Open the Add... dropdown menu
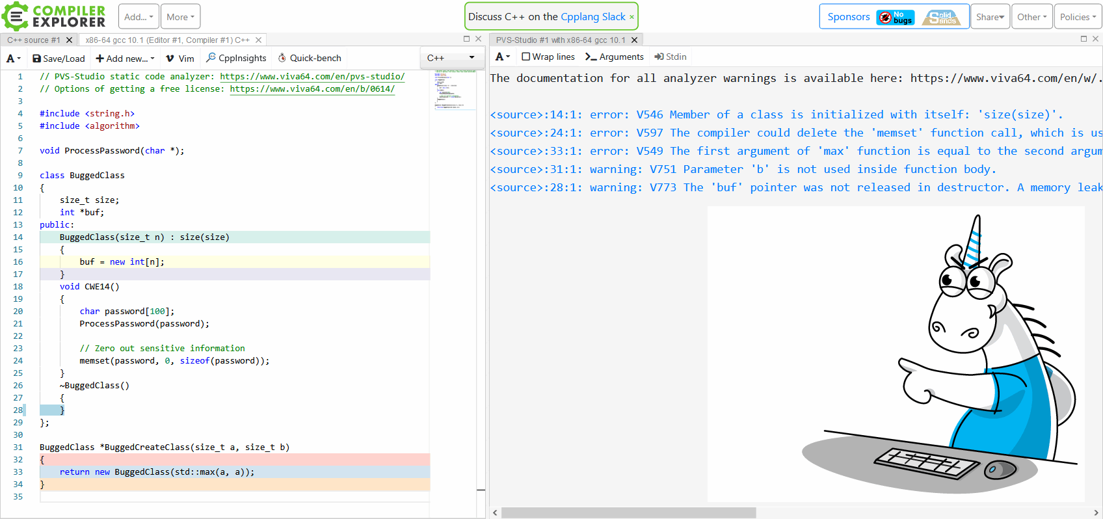1103x519 pixels. [x=139, y=17]
